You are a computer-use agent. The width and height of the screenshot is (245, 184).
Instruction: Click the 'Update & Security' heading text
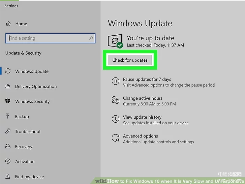click(23, 53)
